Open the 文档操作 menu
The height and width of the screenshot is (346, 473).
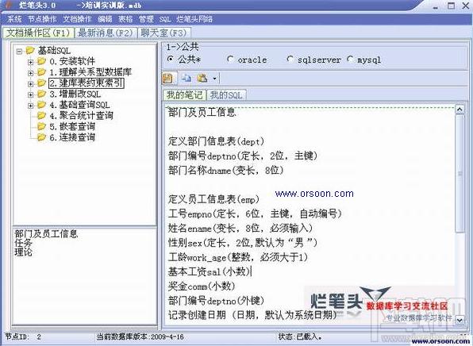pyautogui.click(x=77, y=19)
